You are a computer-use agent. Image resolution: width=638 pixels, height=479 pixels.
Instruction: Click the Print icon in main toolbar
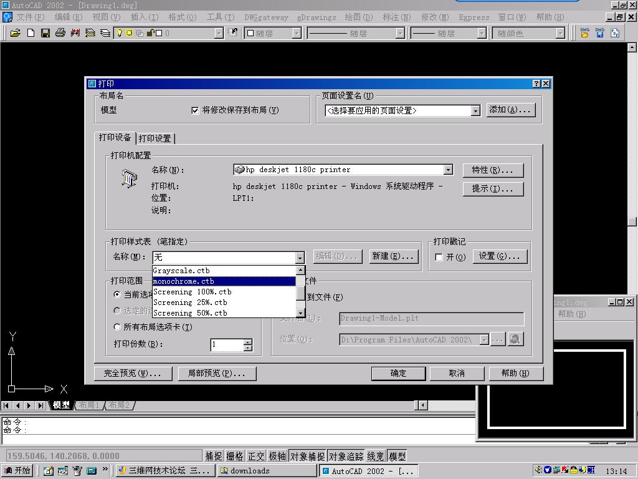tap(60, 33)
